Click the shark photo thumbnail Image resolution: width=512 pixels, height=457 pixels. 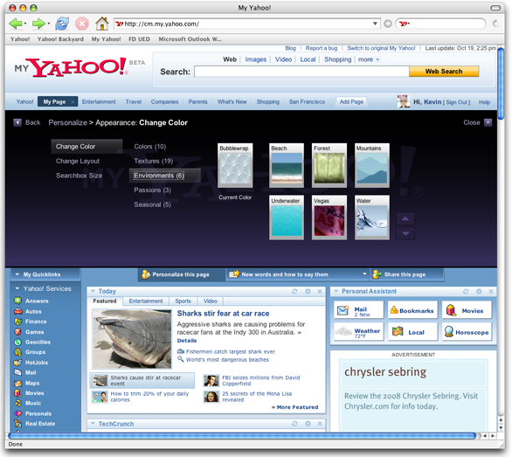[x=132, y=339]
